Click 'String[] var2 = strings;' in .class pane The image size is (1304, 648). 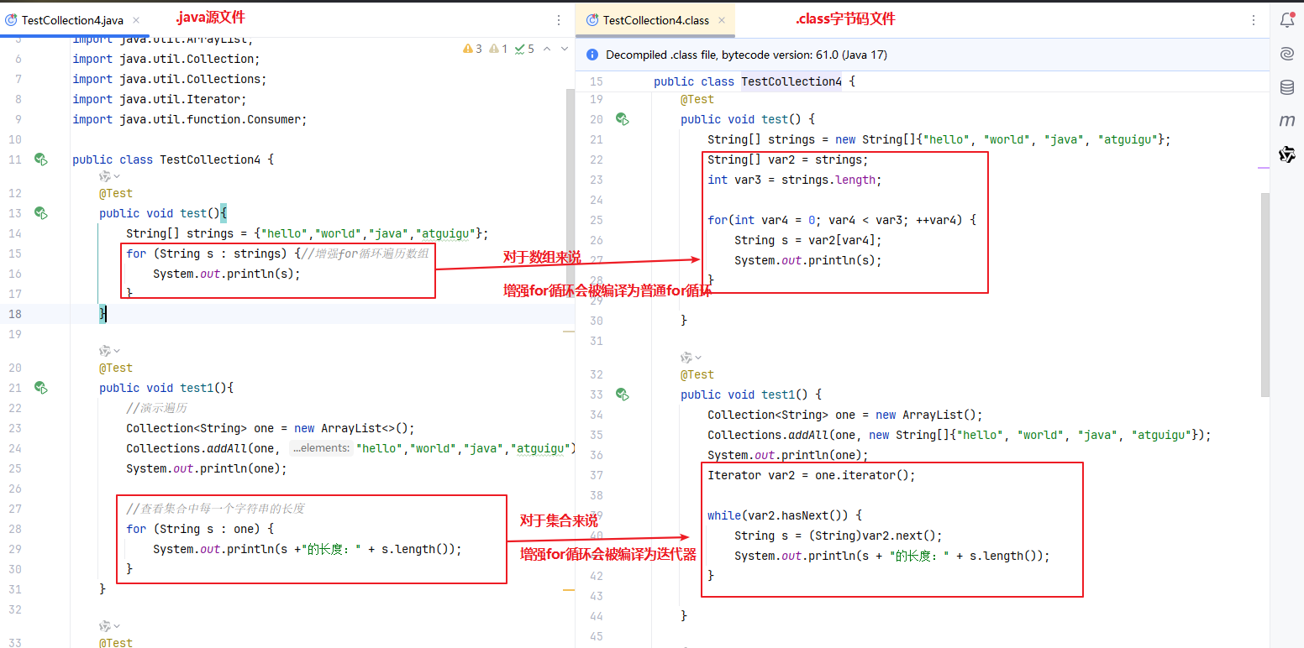coord(788,159)
